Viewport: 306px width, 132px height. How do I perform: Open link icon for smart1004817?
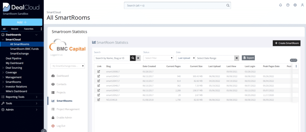pyautogui.click(x=99, y=86)
